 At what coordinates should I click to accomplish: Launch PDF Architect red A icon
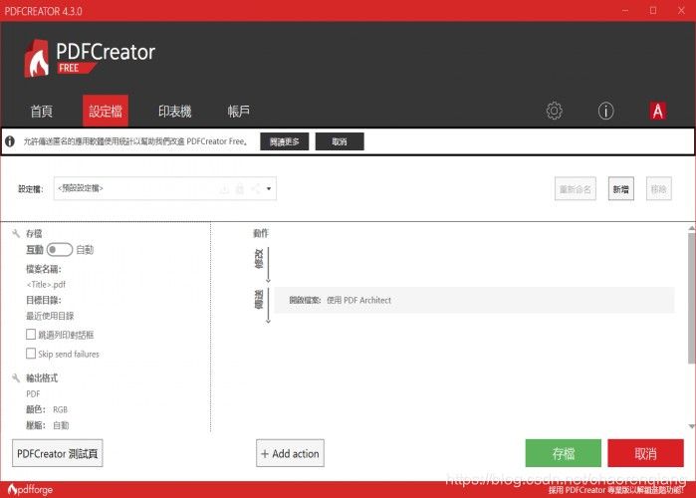click(658, 111)
